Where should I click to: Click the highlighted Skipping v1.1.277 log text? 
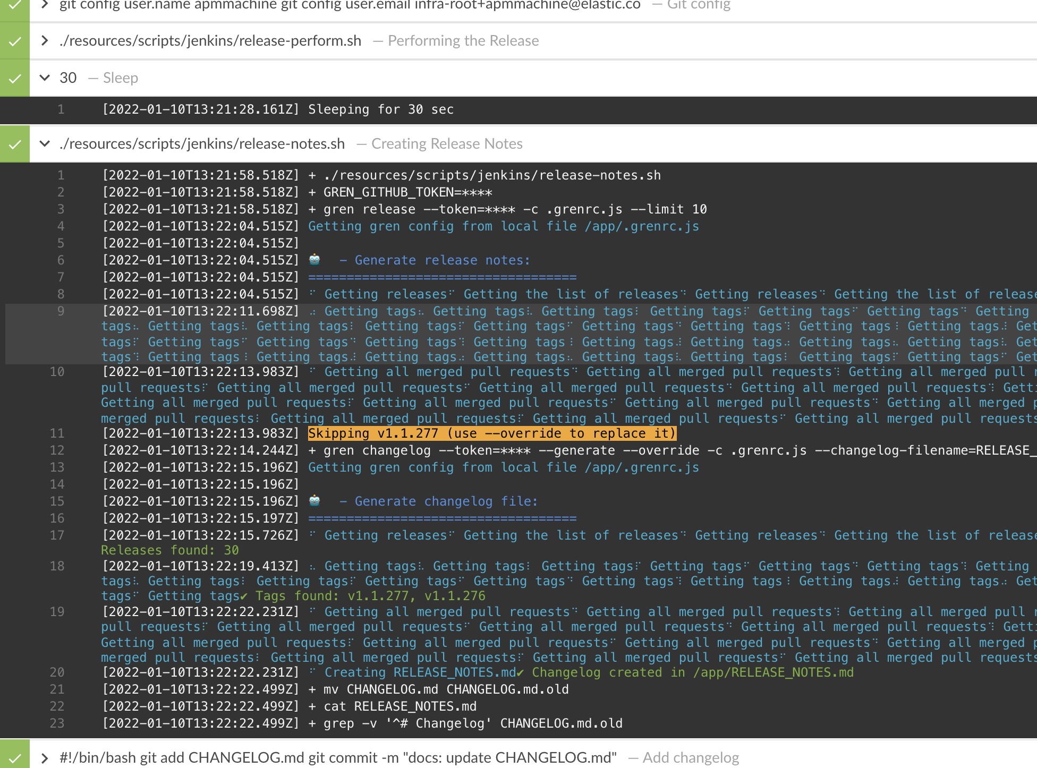pos(491,433)
